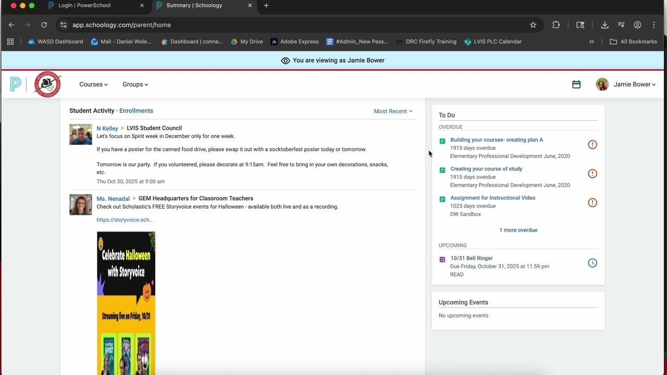
Task: Expand the Courses dropdown menu
Action: pos(93,84)
